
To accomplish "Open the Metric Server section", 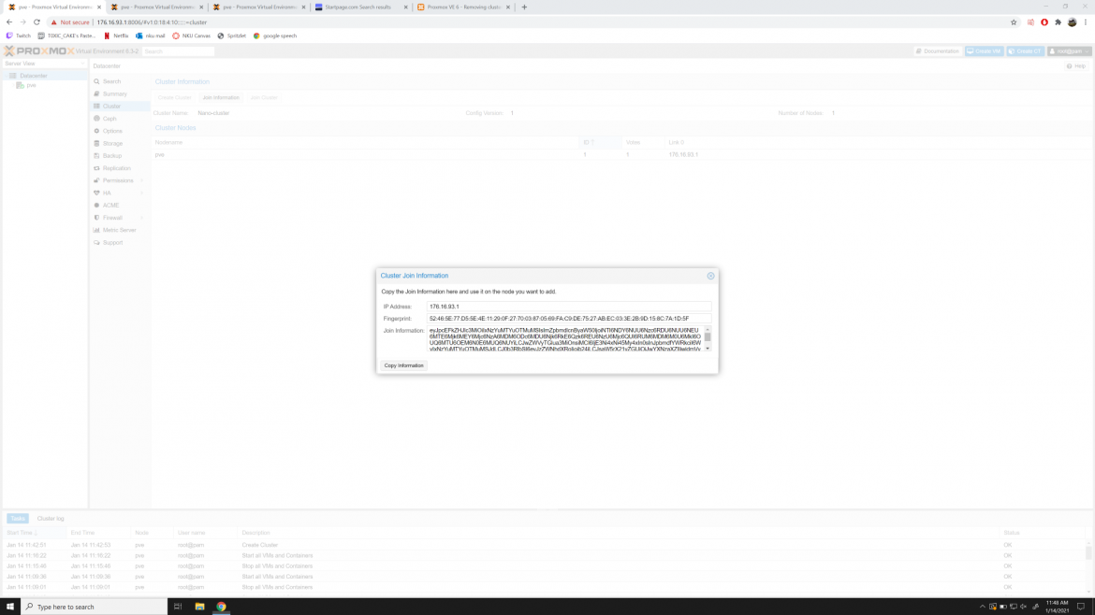I will pyautogui.click(x=120, y=230).
